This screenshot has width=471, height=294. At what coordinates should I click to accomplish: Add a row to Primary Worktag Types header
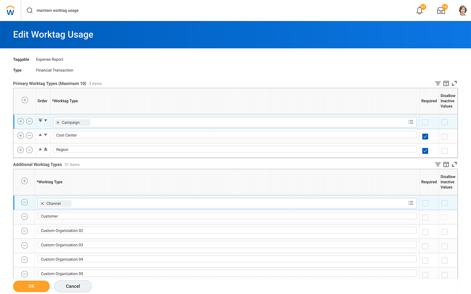coord(25,100)
